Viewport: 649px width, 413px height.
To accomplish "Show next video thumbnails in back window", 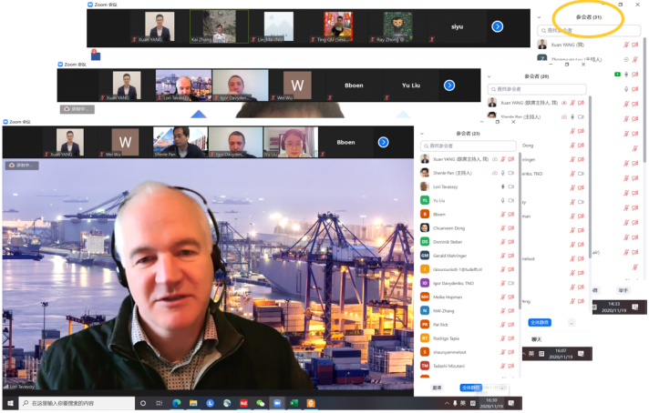I will click(498, 26).
